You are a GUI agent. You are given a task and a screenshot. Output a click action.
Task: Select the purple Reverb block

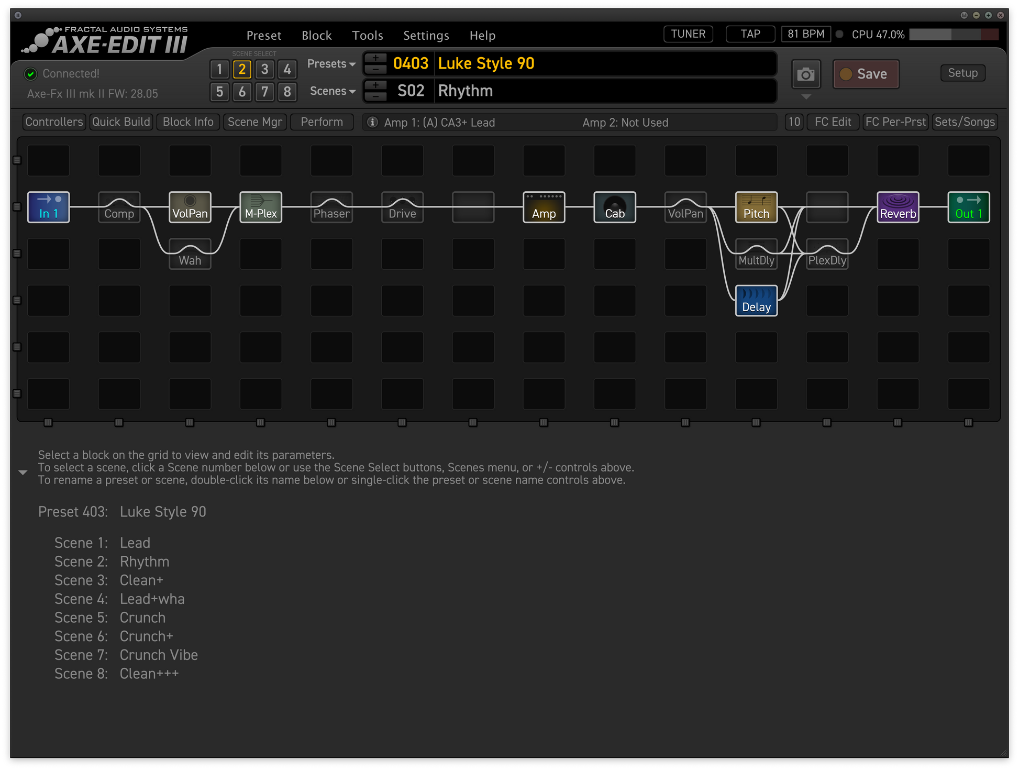pos(898,207)
